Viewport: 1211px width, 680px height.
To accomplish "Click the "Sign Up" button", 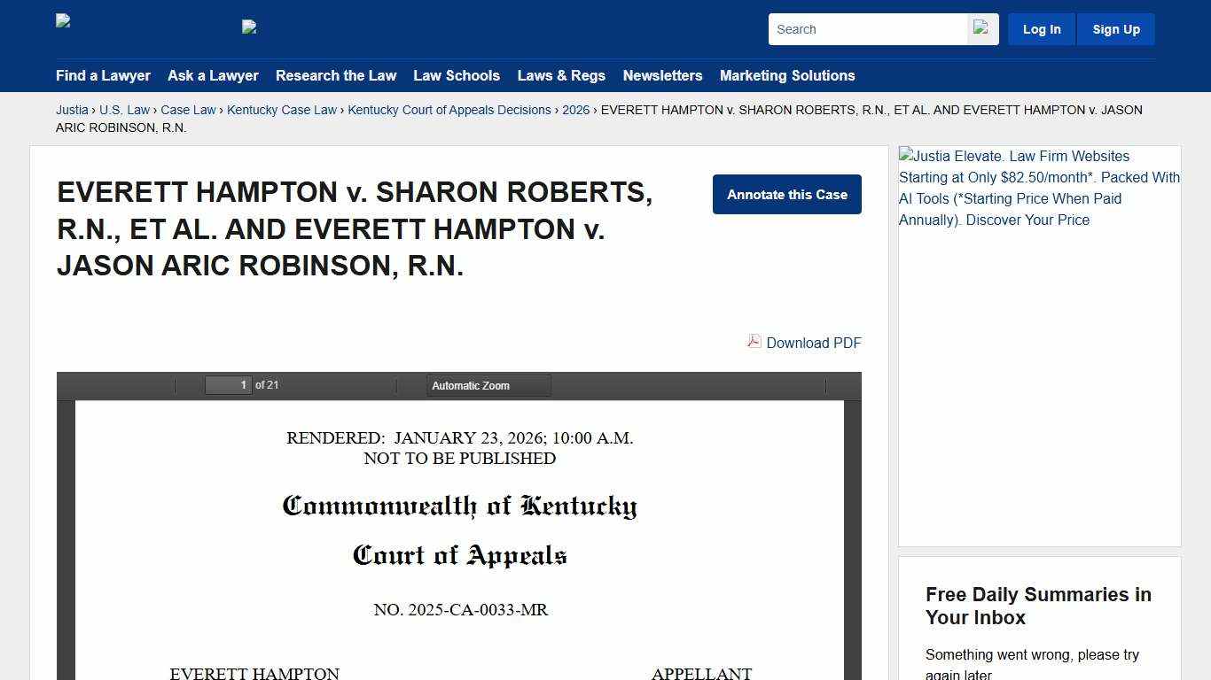I will coord(1115,28).
